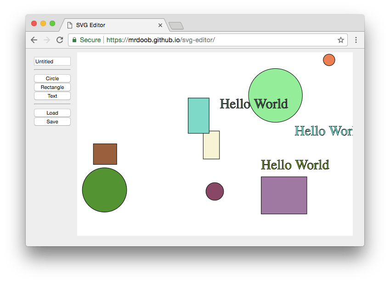Click the Secure padlock icon

point(74,40)
